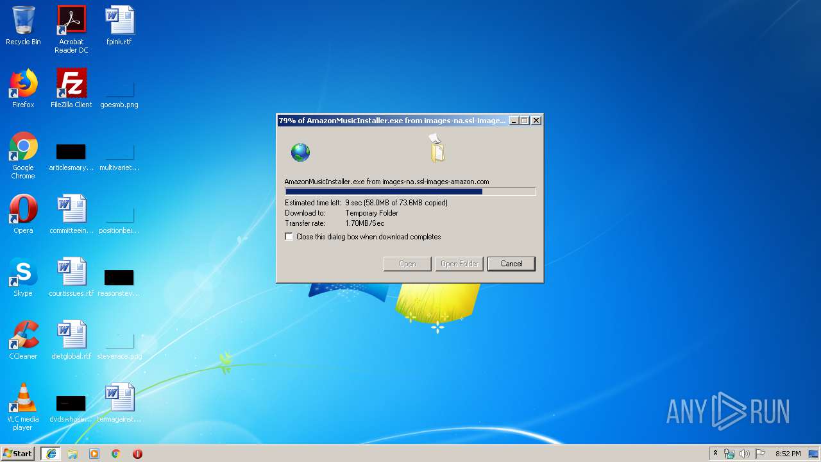This screenshot has height=462, width=821.
Task: Select the reasonstev file icon
Action: tap(119, 283)
